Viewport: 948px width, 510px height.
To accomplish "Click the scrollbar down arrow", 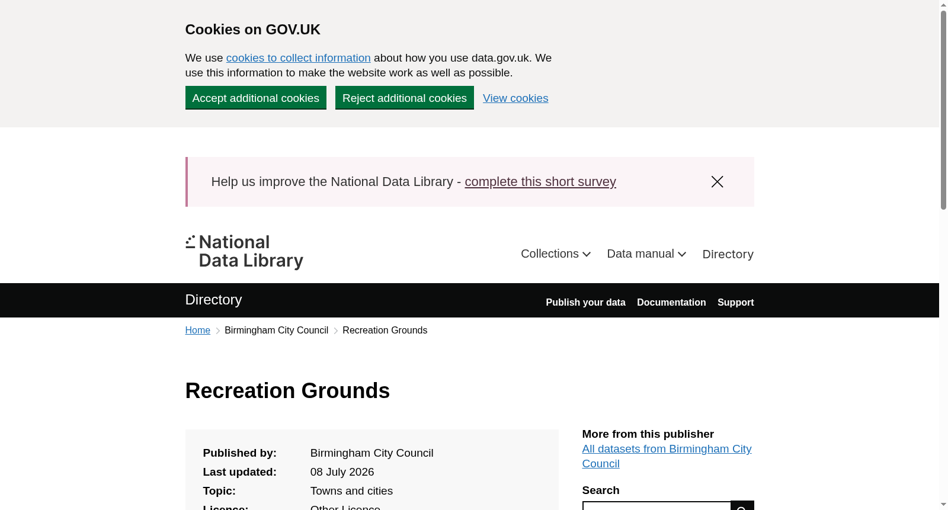I will [943, 505].
